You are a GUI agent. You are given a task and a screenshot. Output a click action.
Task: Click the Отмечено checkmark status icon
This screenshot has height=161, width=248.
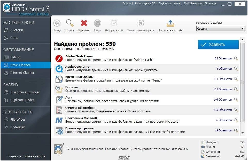(203, 152)
